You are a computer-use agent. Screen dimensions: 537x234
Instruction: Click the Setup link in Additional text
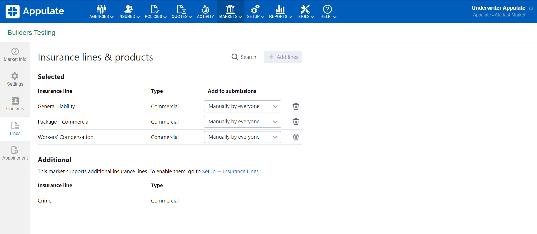tap(209, 172)
